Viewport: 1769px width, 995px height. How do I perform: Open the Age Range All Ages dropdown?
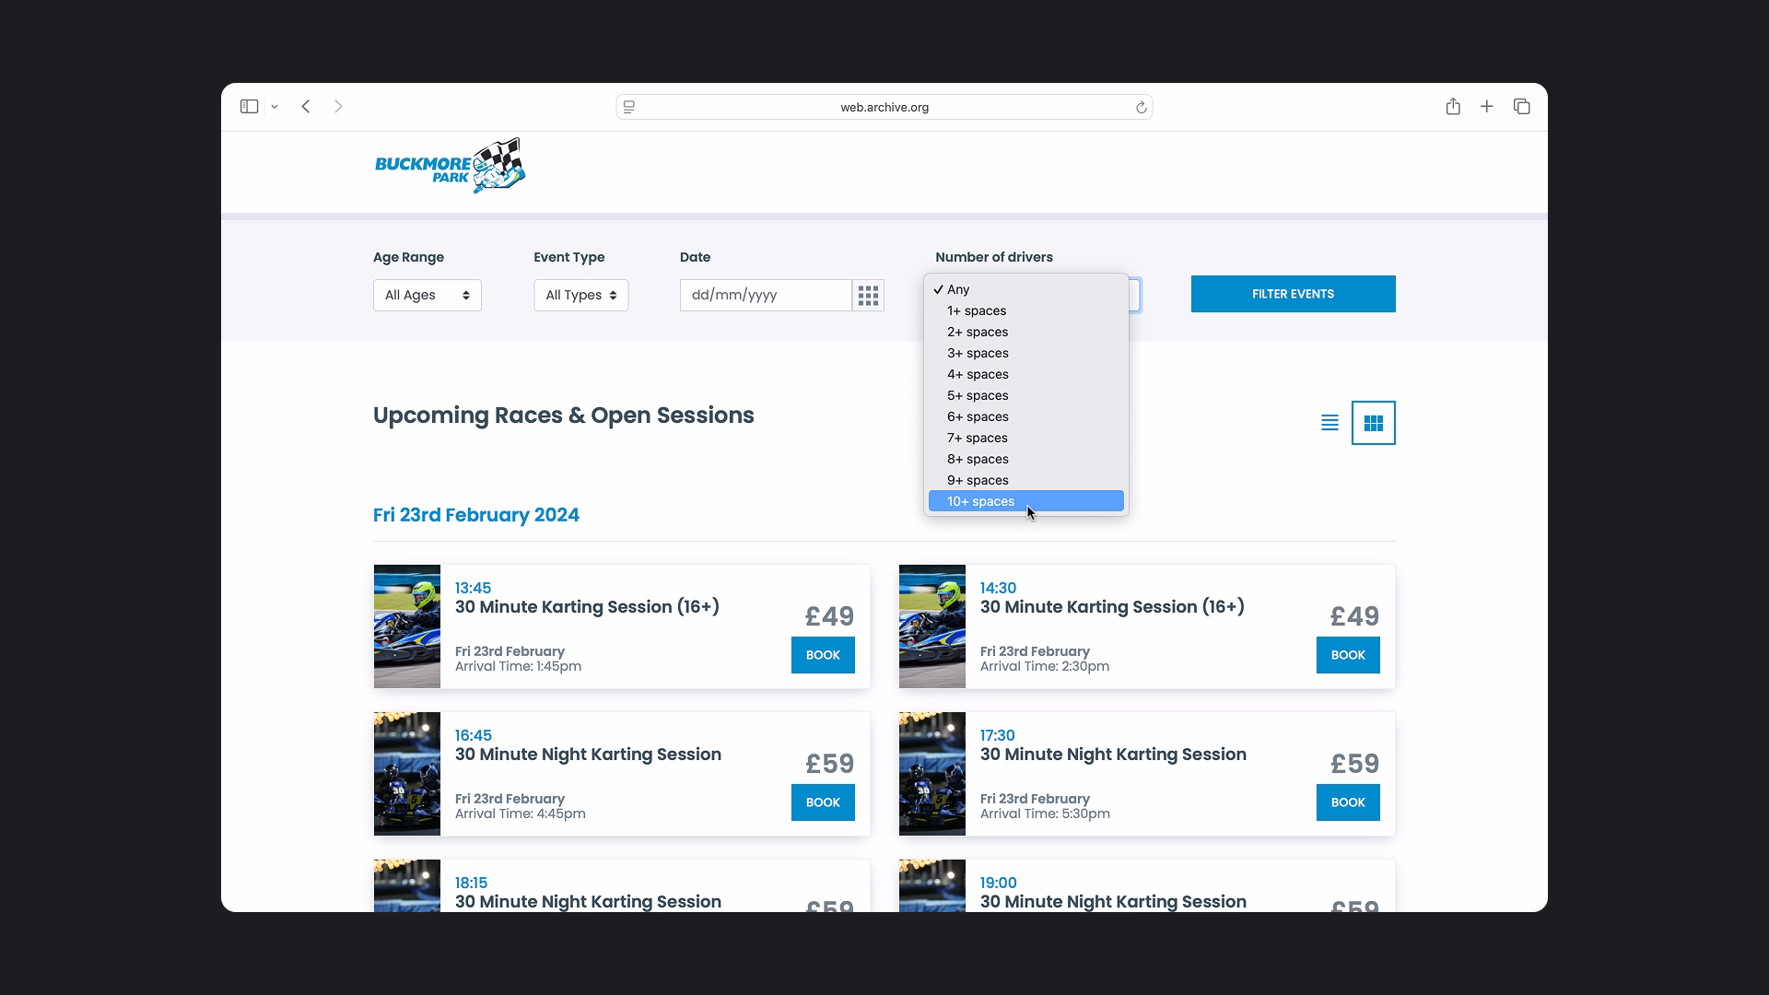click(427, 296)
